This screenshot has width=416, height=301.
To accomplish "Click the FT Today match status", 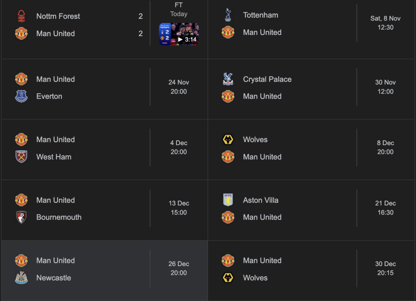I will (x=178, y=10).
